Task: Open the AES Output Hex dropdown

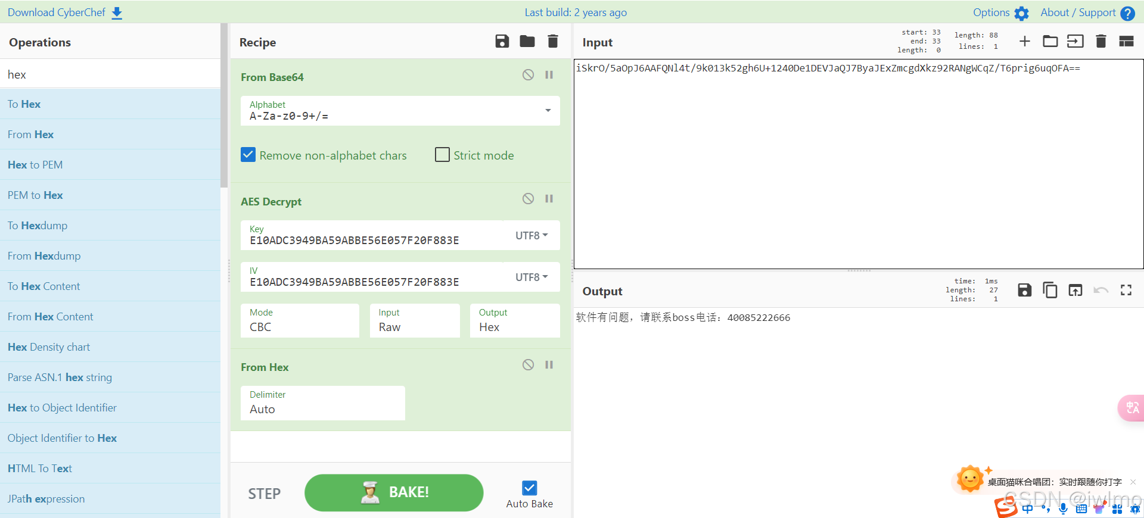Action: click(x=515, y=321)
